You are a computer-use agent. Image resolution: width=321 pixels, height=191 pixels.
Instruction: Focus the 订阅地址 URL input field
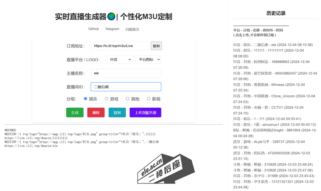(x=119, y=46)
